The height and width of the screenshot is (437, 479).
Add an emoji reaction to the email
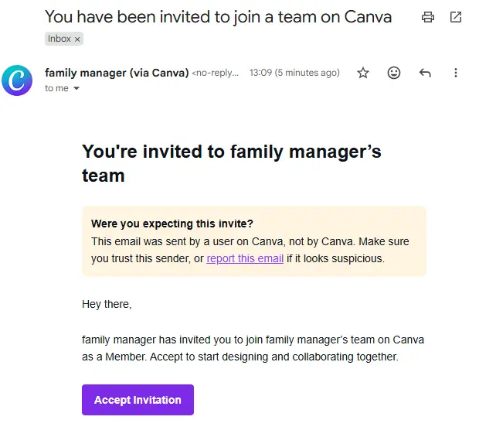click(x=394, y=73)
